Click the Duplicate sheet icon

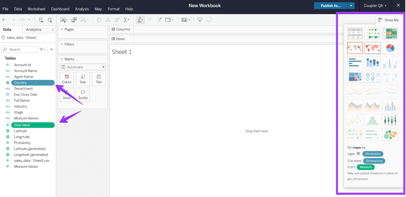(x=74, y=20)
